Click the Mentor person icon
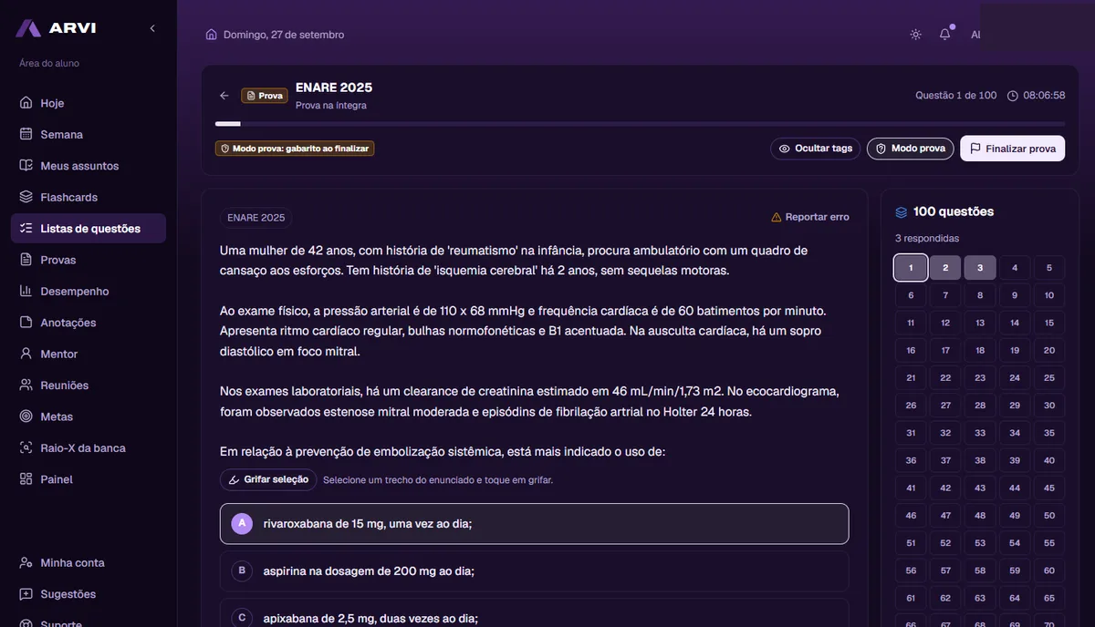 tap(26, 354)
